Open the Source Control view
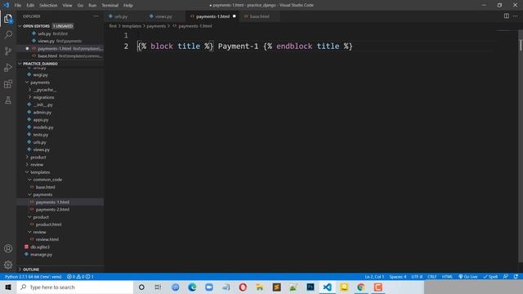 coord(8,51)
